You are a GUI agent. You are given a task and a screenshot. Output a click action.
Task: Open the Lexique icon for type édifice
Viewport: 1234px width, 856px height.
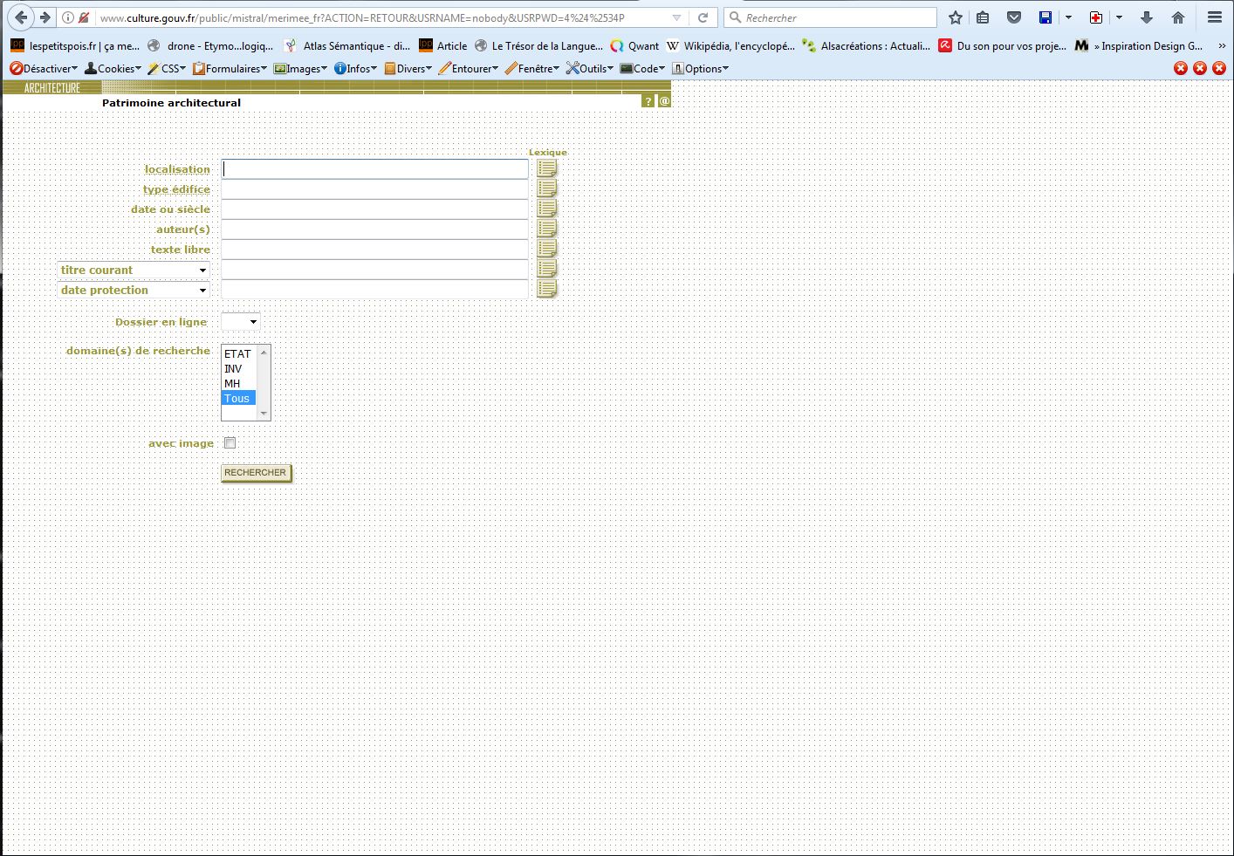[546, 188]
